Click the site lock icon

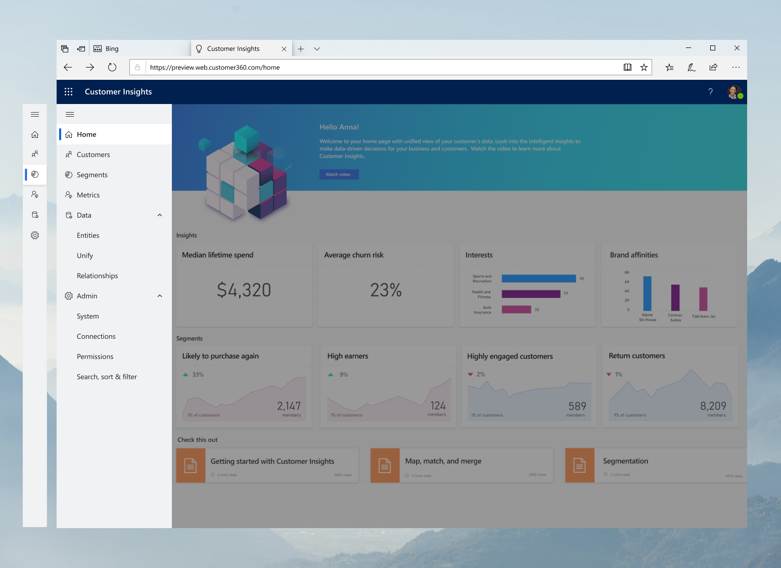[x=137, y=67]
